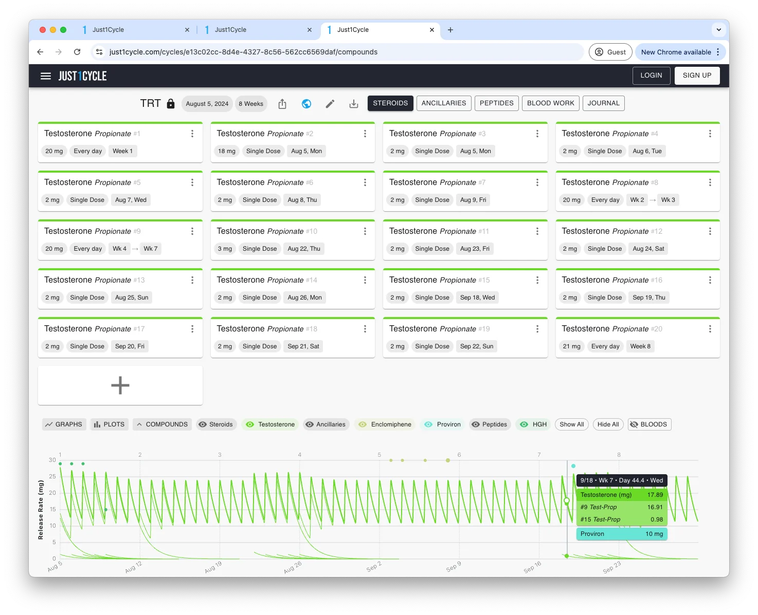Click the August 5, 2024 start date chip
The image size is (758, 615).
pyautogui.click(x=207, y=104)
